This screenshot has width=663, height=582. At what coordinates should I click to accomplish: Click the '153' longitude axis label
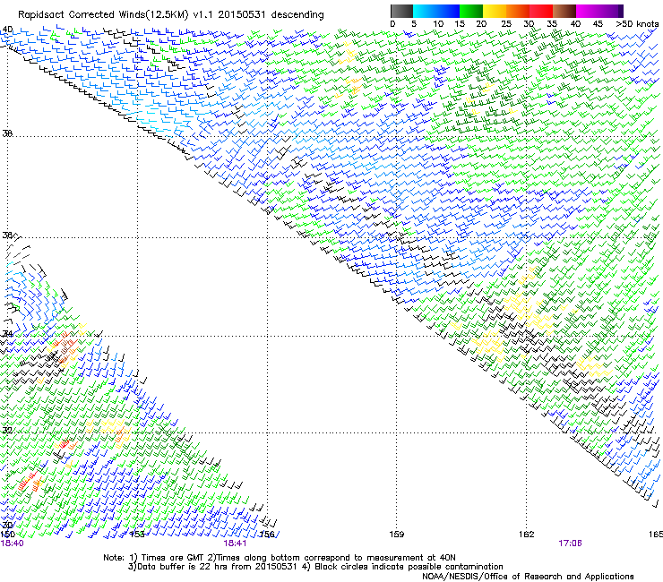(x=137, y=535)
